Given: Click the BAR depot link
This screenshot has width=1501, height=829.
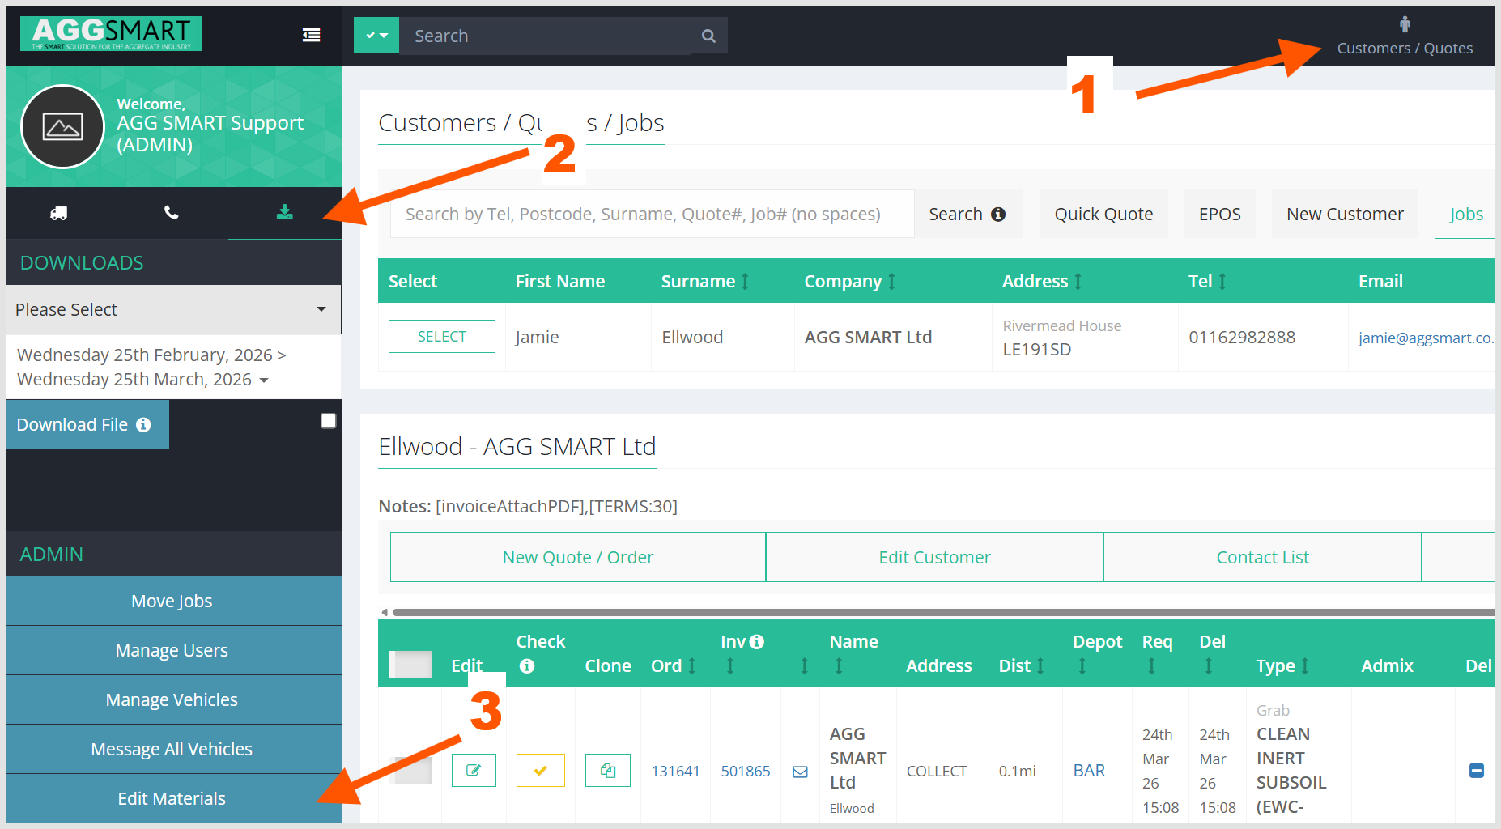Looking at the screenshot, I should point(1089,771).
